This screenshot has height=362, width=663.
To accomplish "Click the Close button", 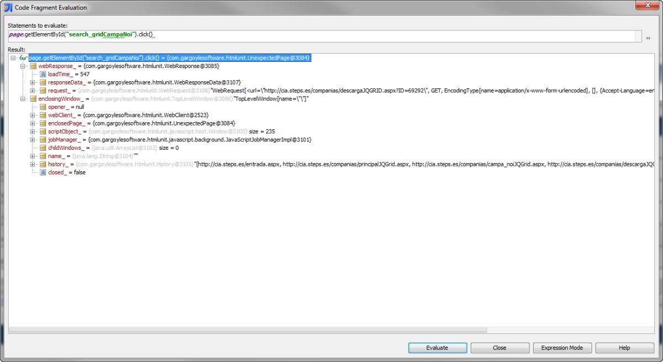I will coord(499,348).
